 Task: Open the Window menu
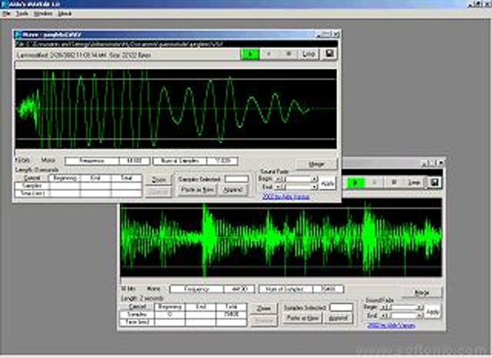(x=43, y=13)
